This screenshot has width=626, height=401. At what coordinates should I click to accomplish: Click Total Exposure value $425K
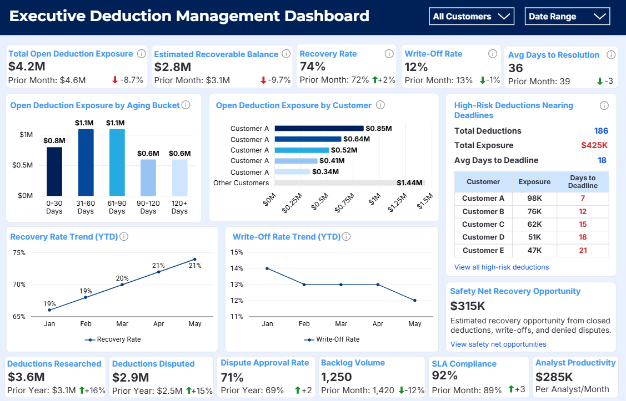click(x=594, y=145)
